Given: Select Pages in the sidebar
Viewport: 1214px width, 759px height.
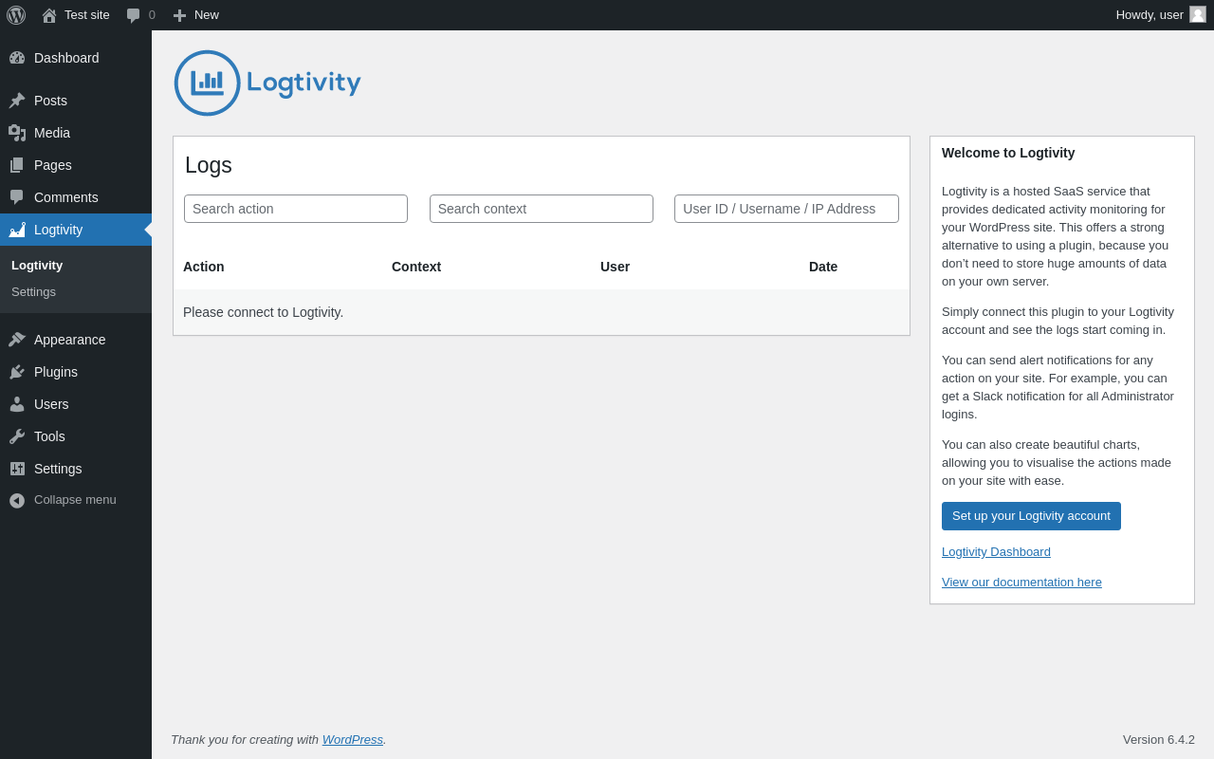Looking at the screenshot, I should coord(76,165).
